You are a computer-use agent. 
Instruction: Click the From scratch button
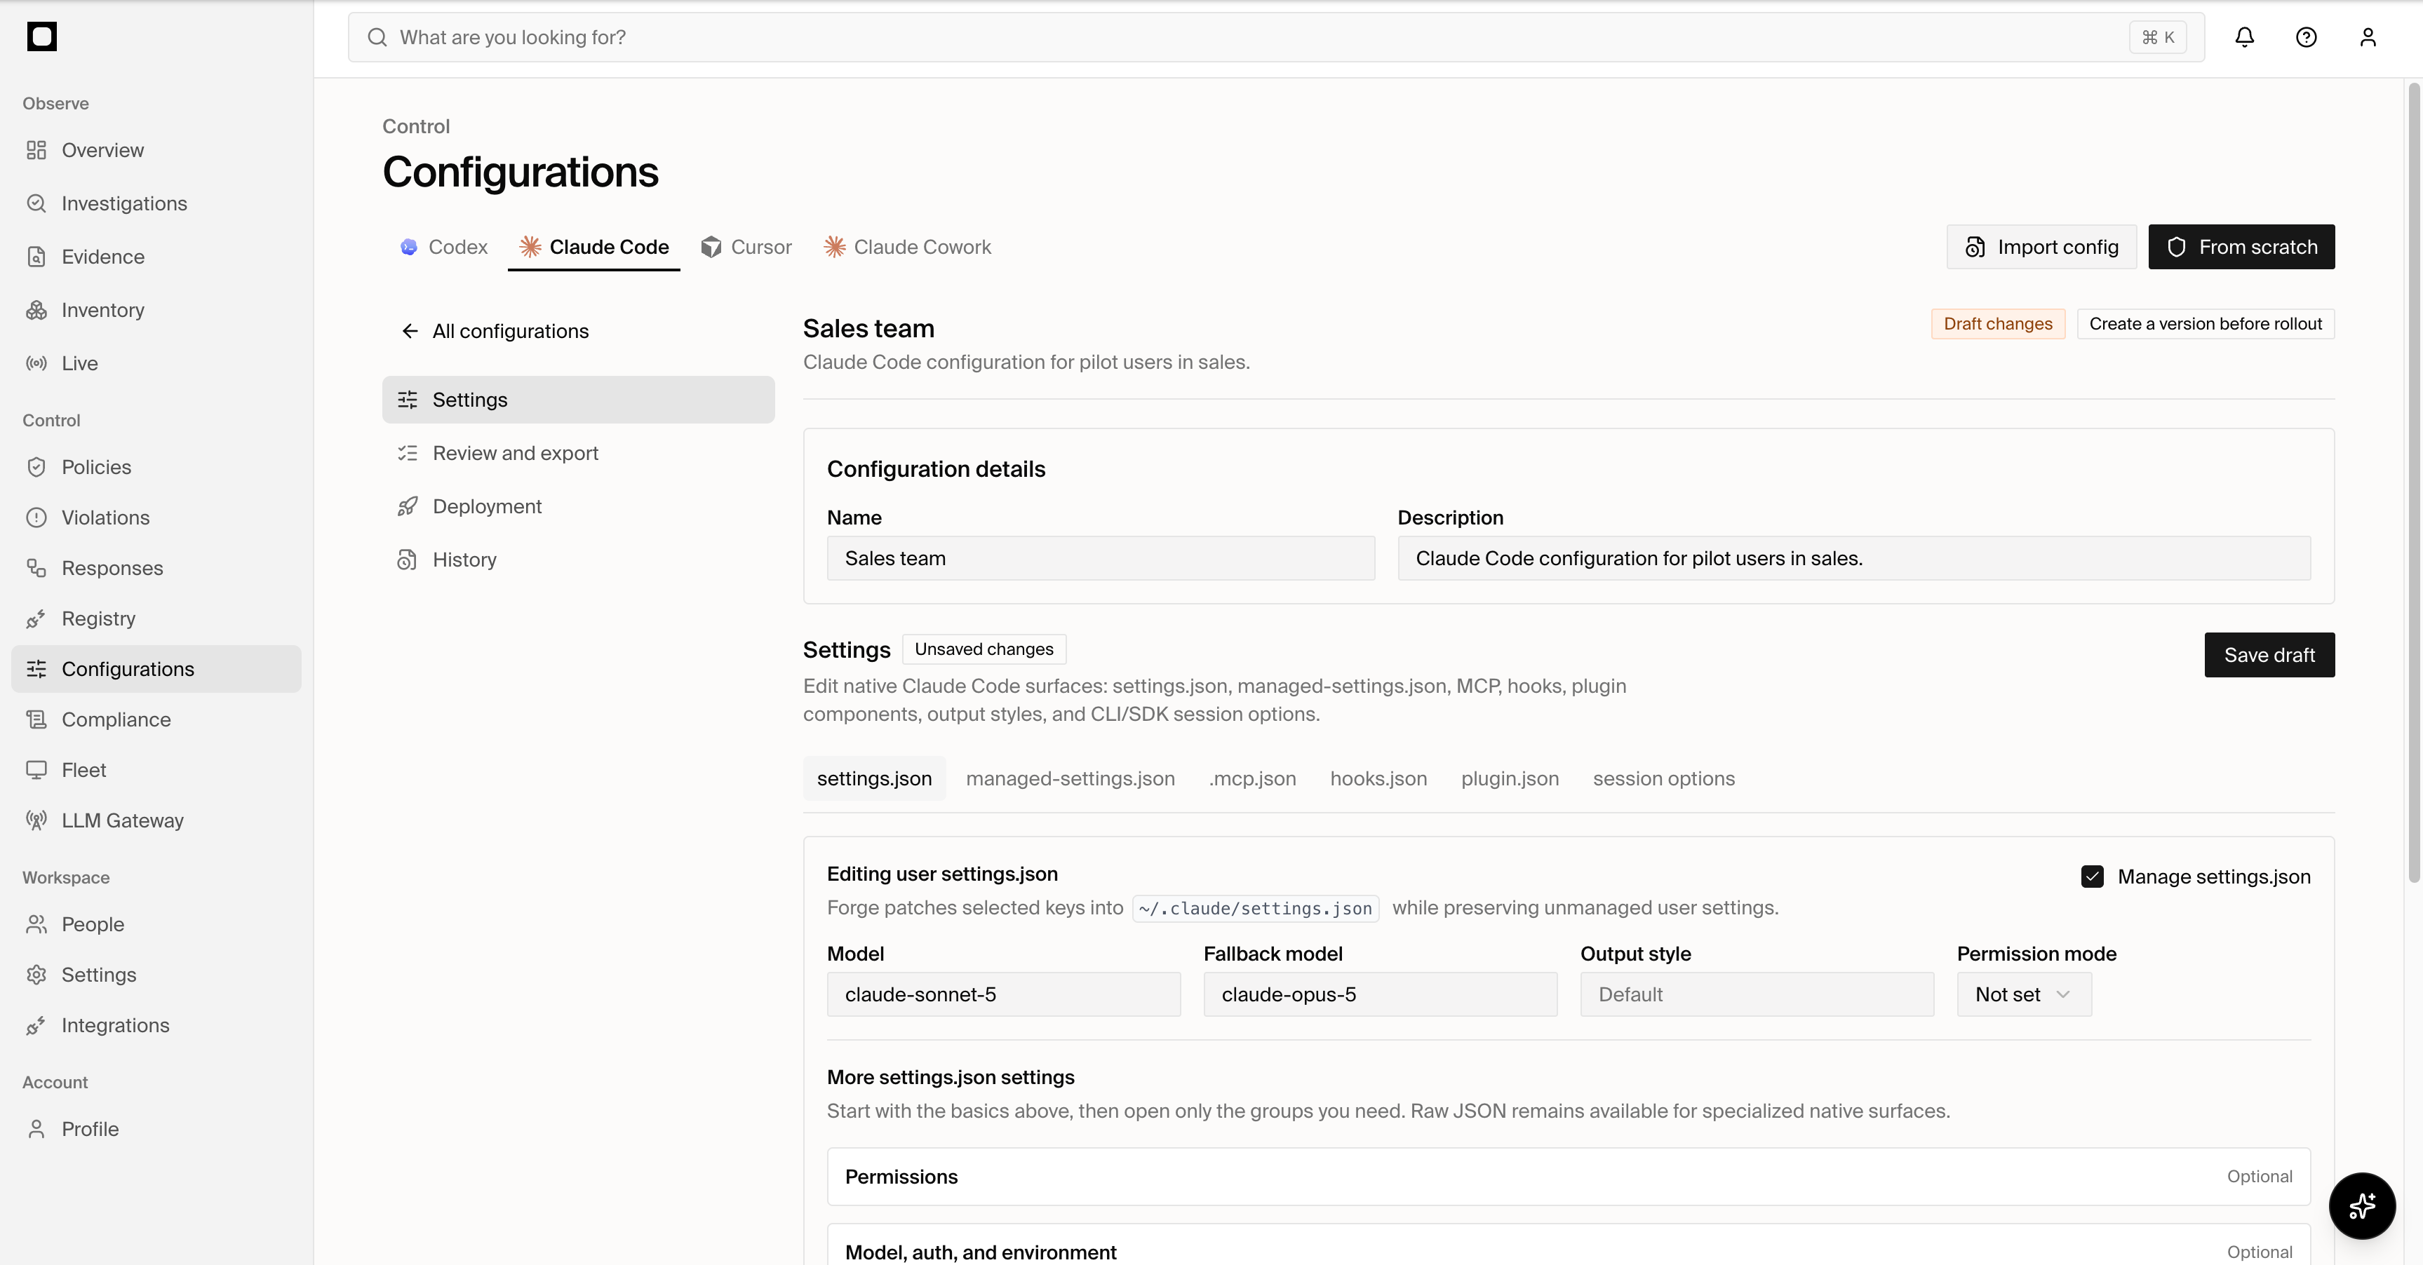coord(2241,246)
